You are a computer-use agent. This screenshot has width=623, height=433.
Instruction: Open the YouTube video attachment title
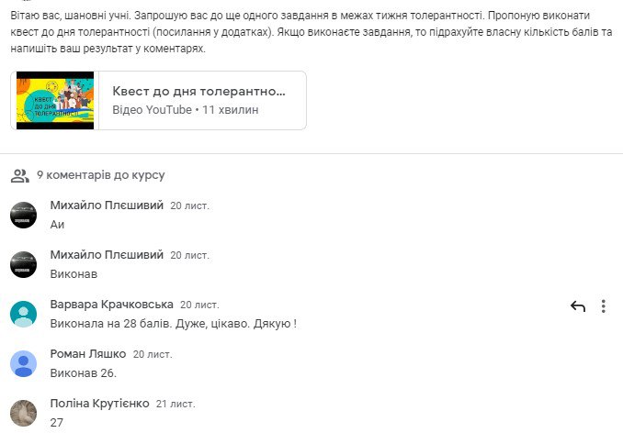point(198,91)
